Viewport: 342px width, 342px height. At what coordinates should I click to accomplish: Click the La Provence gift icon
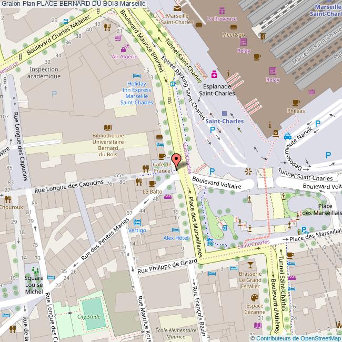point(222,11)
